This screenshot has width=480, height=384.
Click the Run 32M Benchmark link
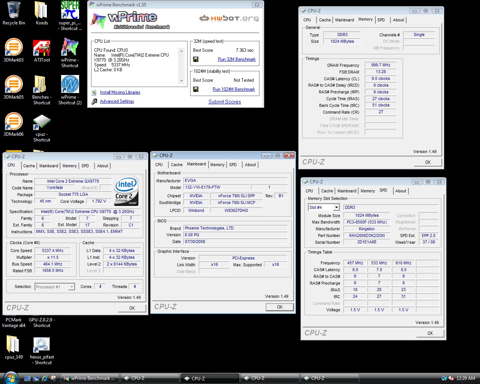[x=237, y=59]
